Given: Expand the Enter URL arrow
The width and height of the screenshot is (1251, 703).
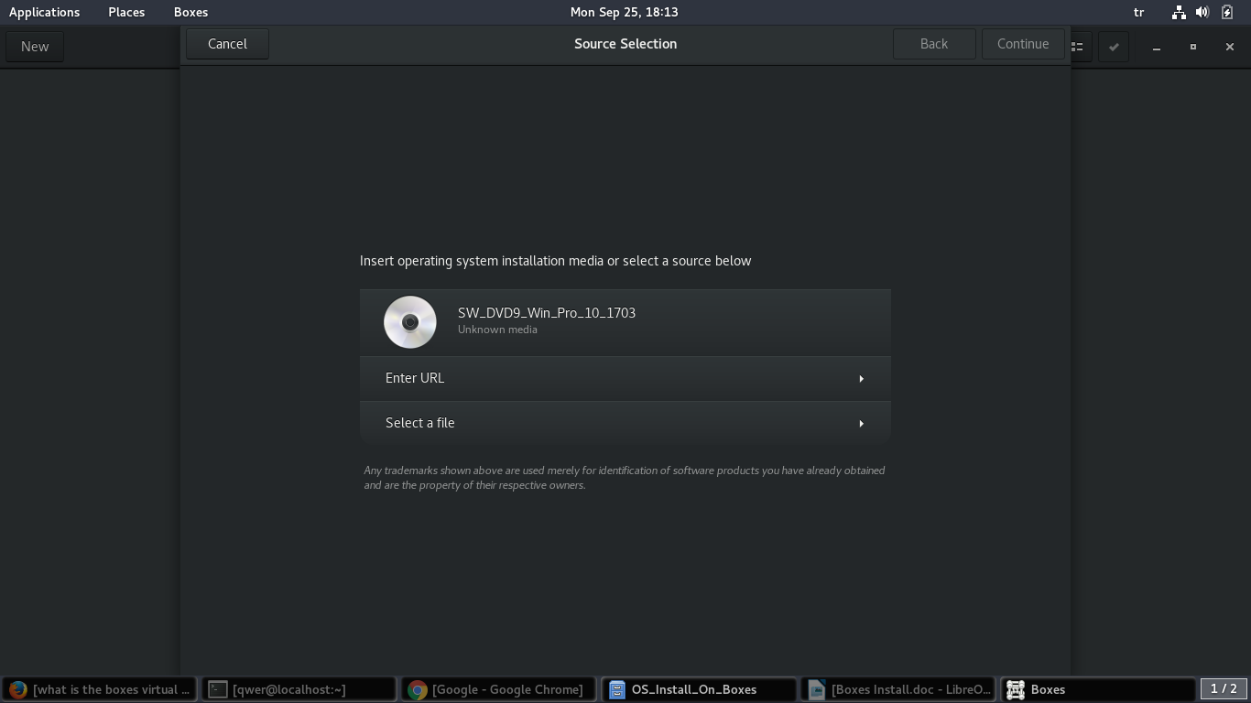Looking at the screenshot, I should [861, 379].
